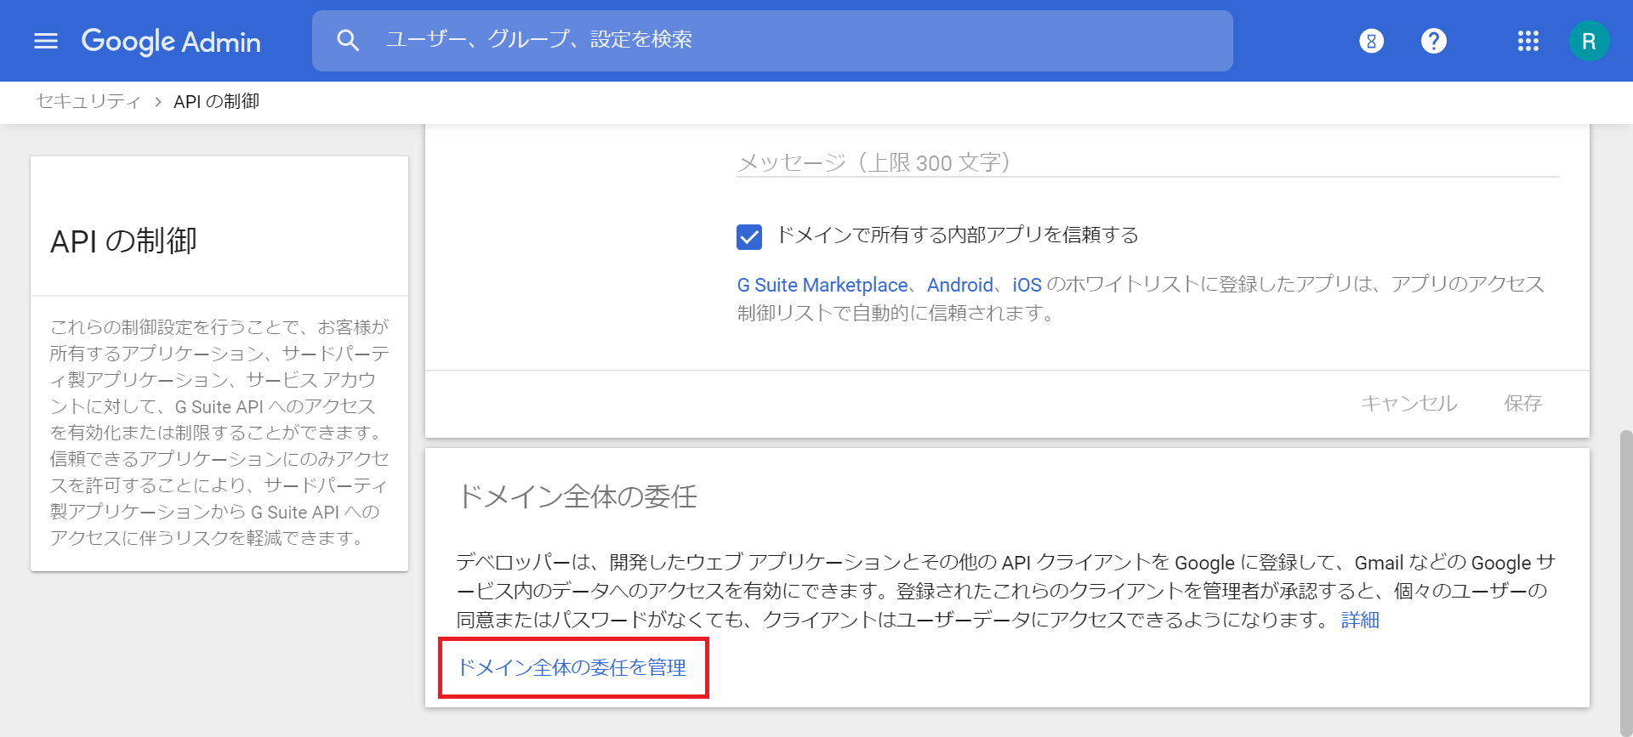
Task: Click the API の制御 breadcrumb
Action: click(216, 101)
